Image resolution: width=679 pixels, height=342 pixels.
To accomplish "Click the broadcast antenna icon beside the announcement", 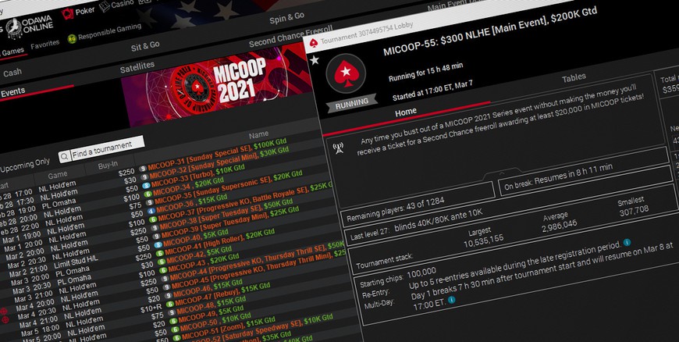I will 338,148.
